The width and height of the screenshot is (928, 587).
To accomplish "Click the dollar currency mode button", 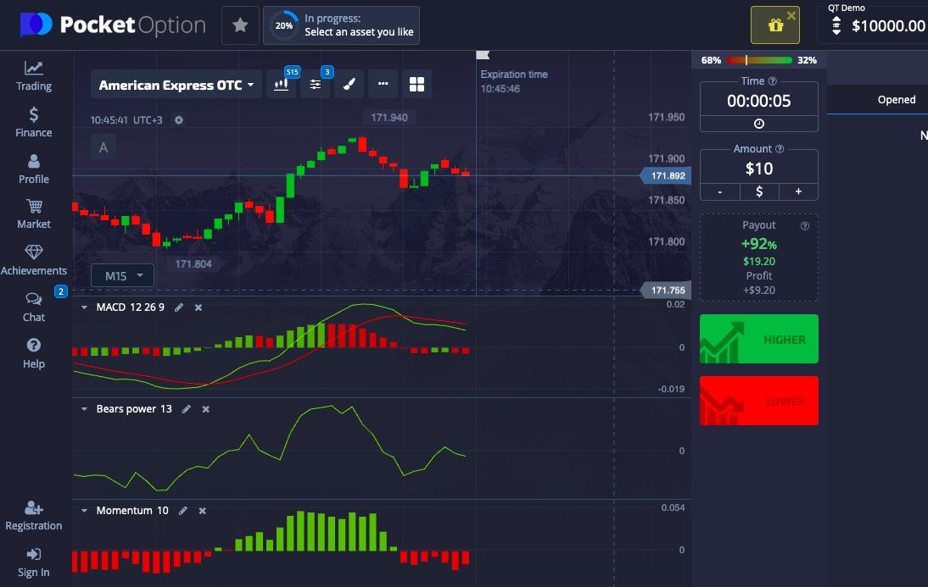I will pyautogui.click(x=759, y=191).
